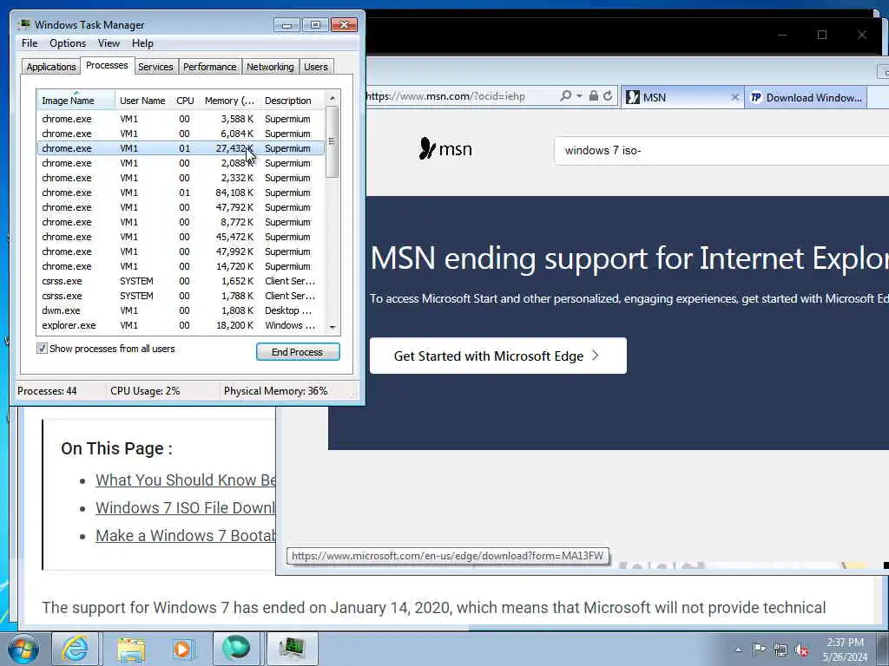Launch Windows Media Player from taskbar
889x666 pixels.
(182, 649)
